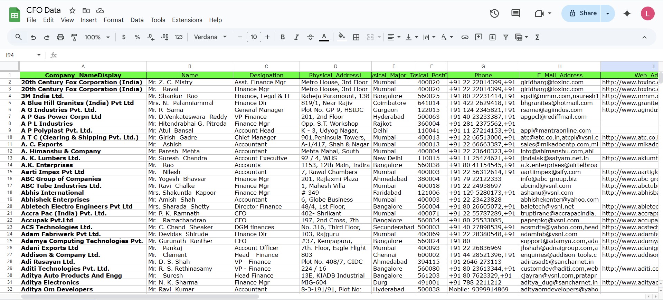The image size is (663, 300).
Task: Open the filter views dropdown
Action: pyautogui.click(x=522, y=37)
